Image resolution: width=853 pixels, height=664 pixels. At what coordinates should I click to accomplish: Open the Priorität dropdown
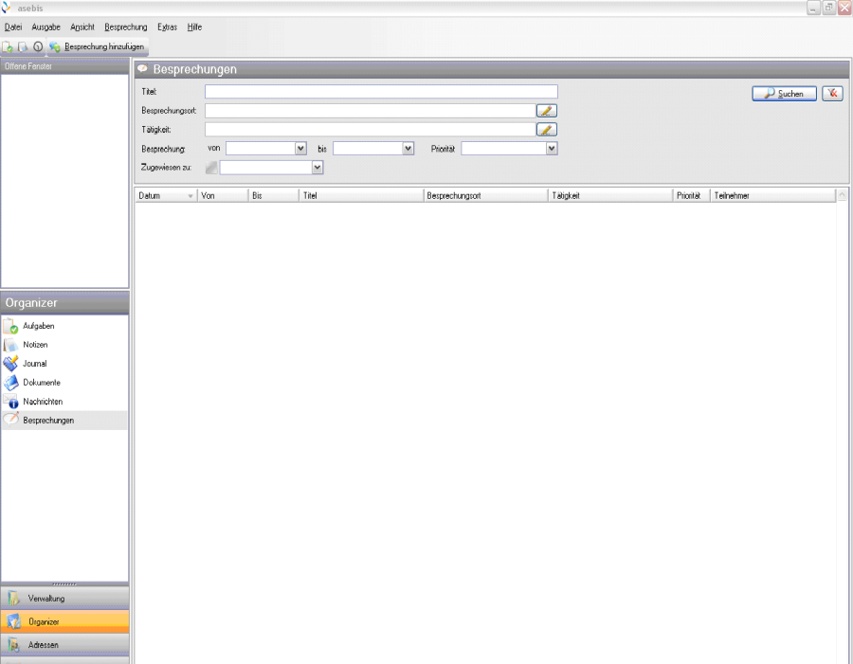point(551,149)
